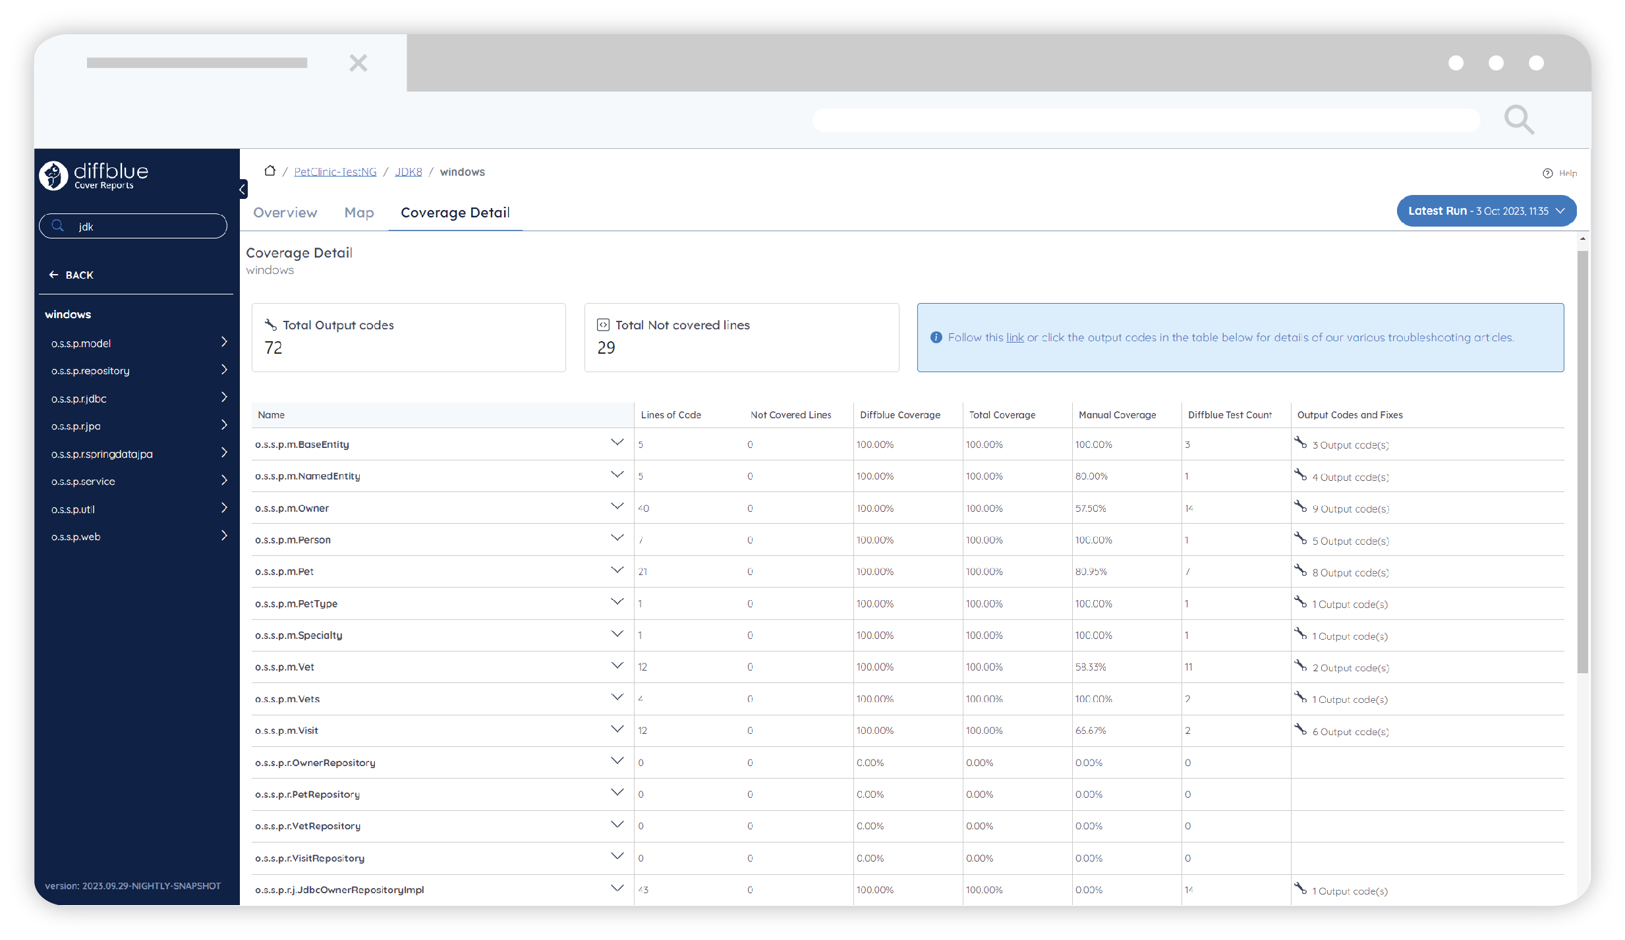Click the Help question mark icon
Viewport: 1625px width, 940px height.
click(x=1547, y=173)
